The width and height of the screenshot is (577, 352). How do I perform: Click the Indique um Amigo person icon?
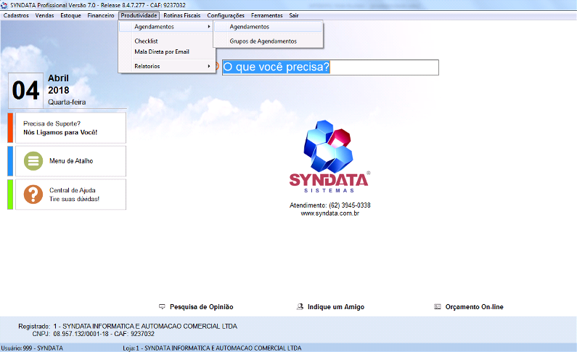tap(300, 307)
